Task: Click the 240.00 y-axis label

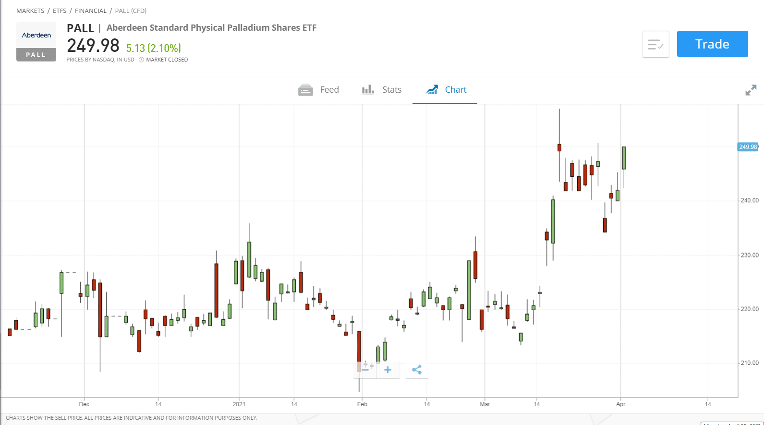Action: click(x=750, y=201)
